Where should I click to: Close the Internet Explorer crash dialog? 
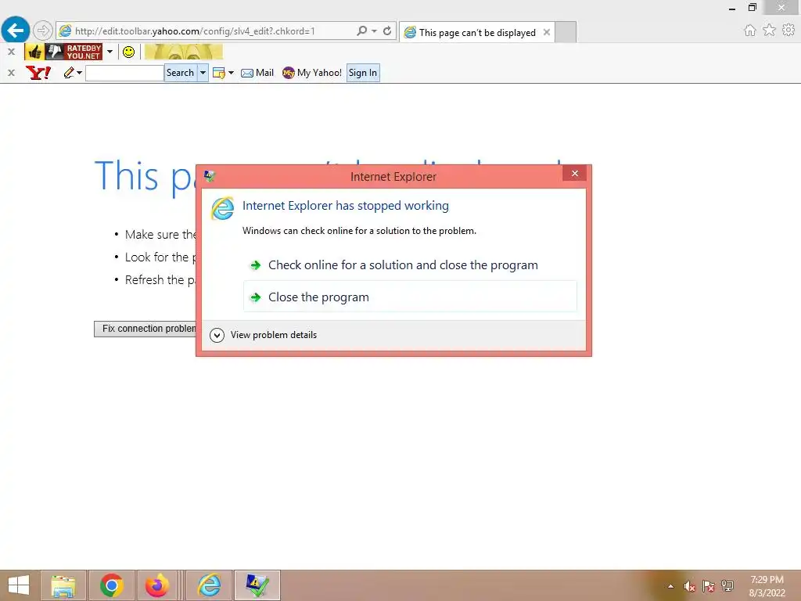[575, 173]
